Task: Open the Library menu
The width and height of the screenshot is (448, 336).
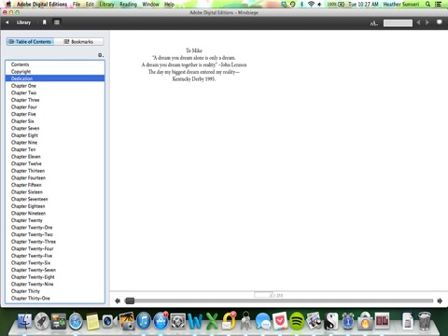Action: (x=106, y=5)
